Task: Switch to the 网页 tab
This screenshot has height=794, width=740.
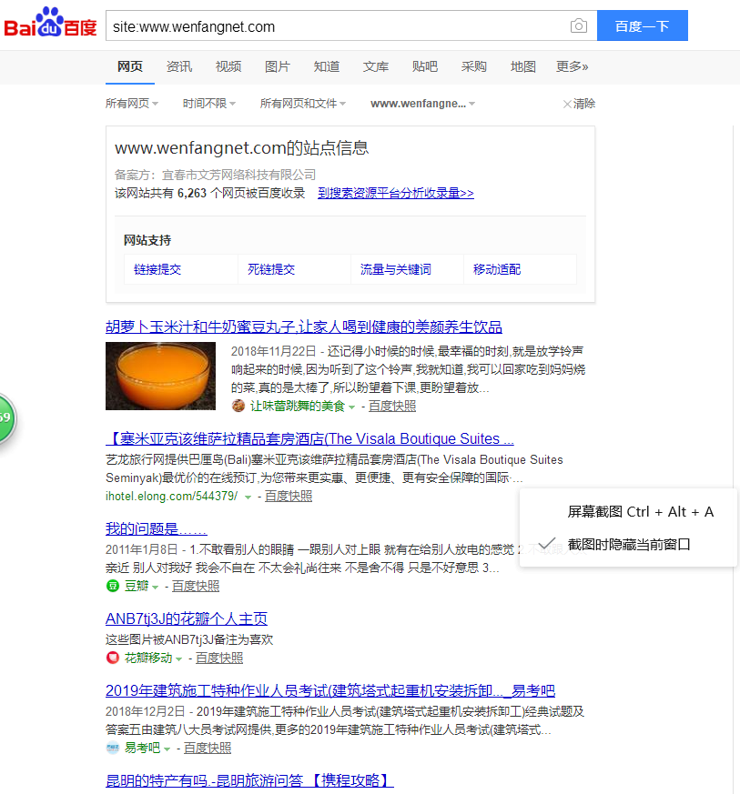Action: [130, 66]
